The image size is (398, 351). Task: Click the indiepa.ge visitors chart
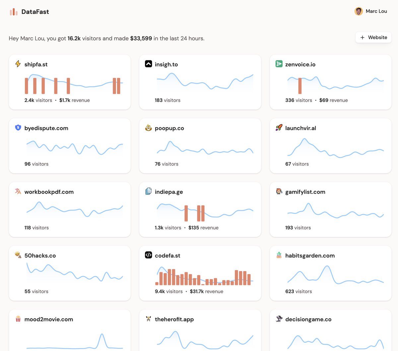coord(205,212)
